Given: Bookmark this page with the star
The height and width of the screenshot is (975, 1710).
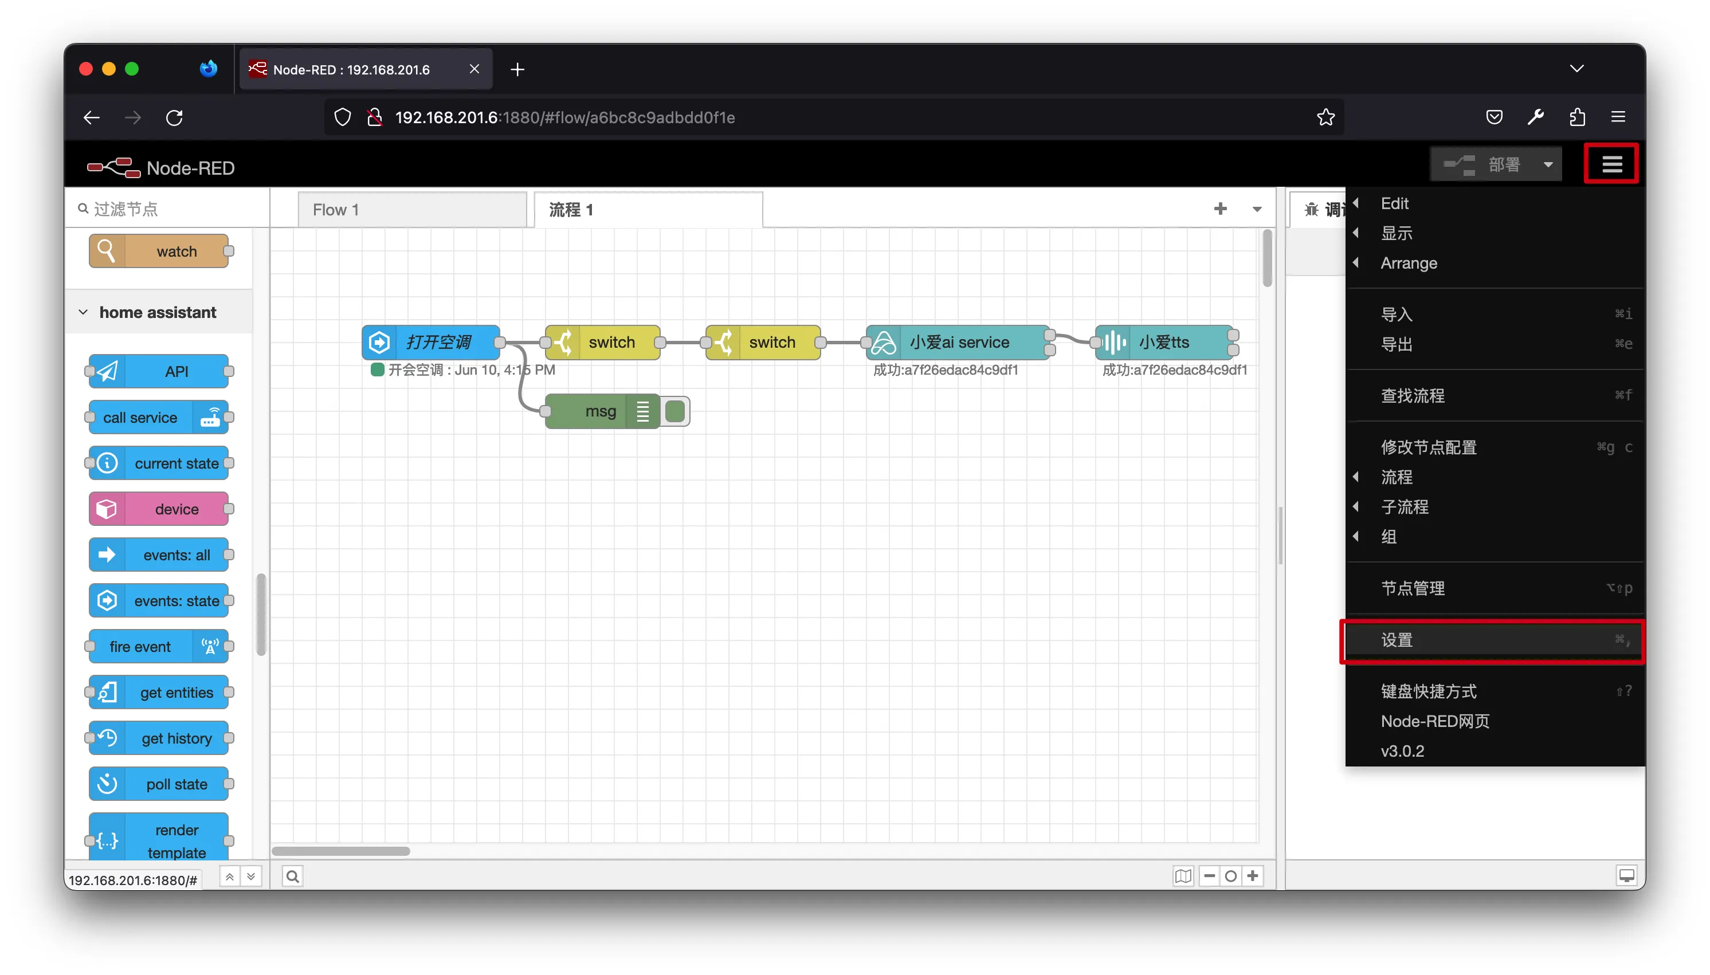Looking at the screenshot, I should [1325, 118].
